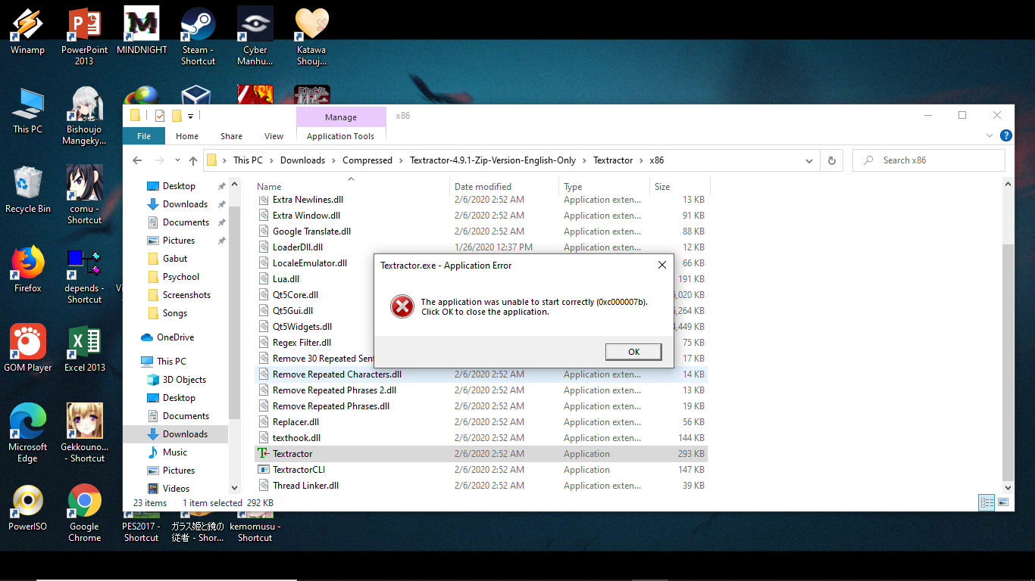Open the Steam shortcut icon
Image resolution: width=1035 pixels, height=581 pixels.
pyautogui.click(x=199, y=36)
